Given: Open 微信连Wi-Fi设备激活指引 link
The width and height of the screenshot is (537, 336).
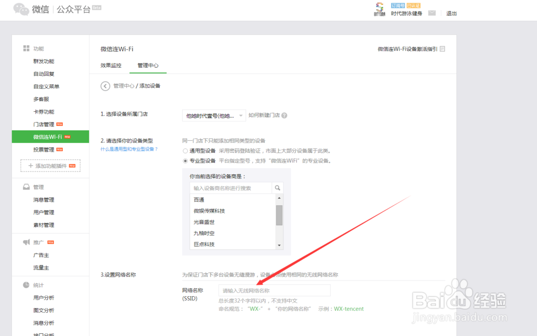Looking at the screenshot, I should tap(408, 49).
